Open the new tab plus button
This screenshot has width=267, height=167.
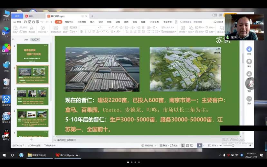click(92, 16)
